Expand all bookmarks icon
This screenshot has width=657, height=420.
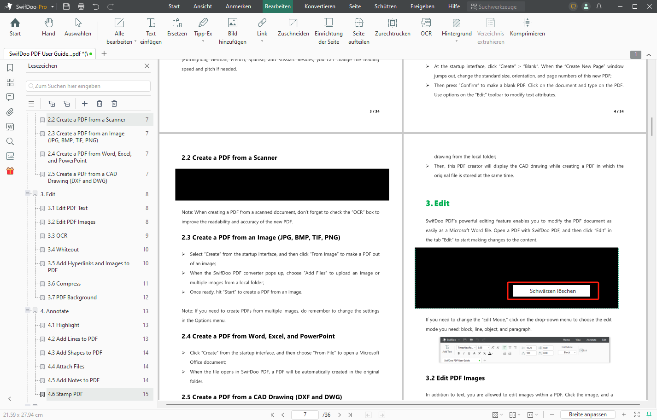(52, 104)
